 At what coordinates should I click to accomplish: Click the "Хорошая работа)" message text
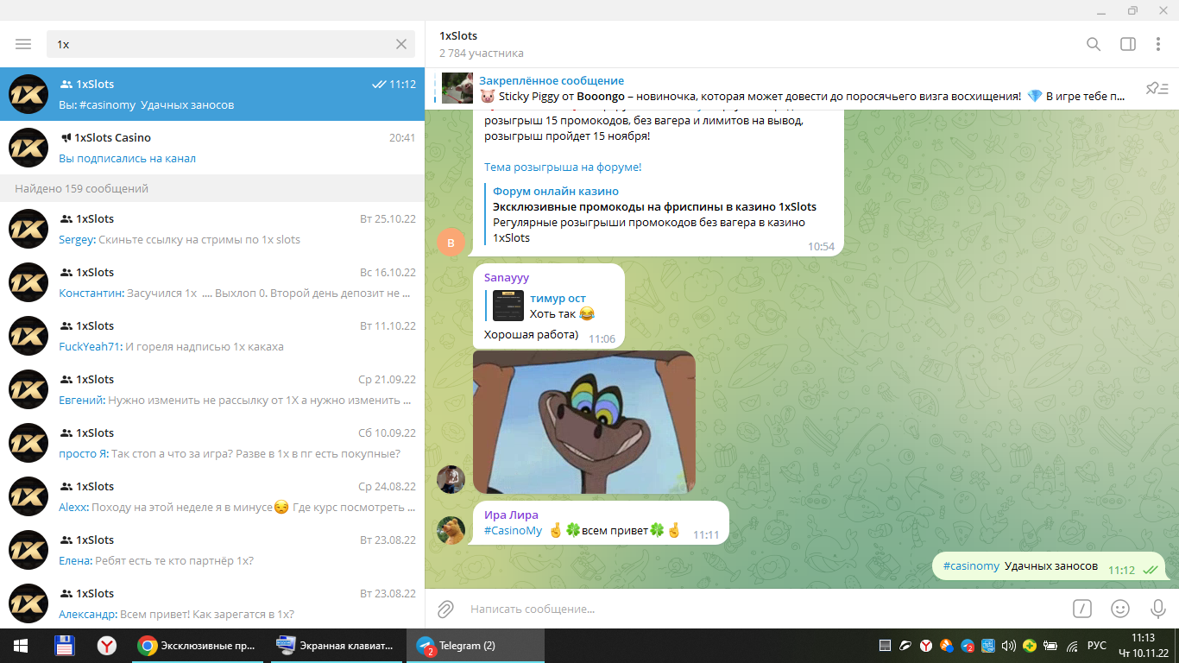(x=531, y=334)
